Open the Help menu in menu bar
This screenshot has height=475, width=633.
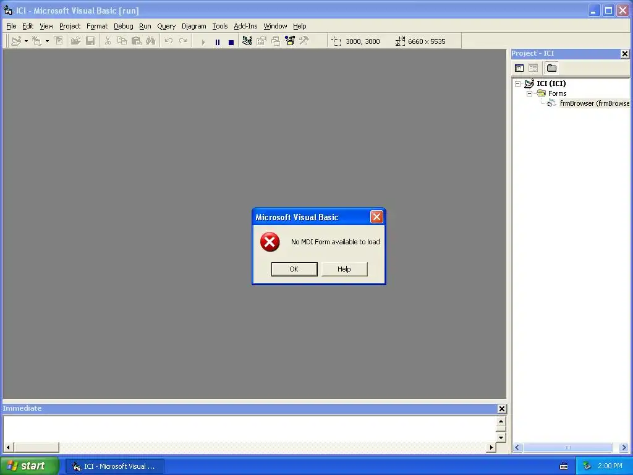coord(300,26)
